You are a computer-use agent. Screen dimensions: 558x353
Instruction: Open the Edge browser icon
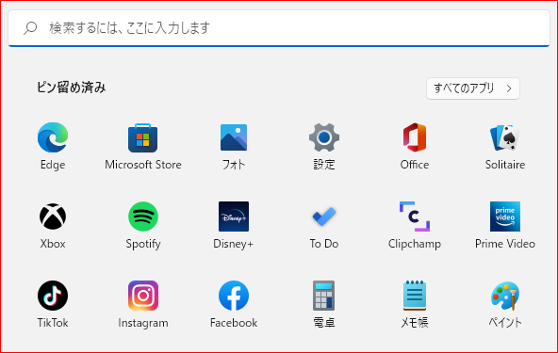[x=53, y=137]
